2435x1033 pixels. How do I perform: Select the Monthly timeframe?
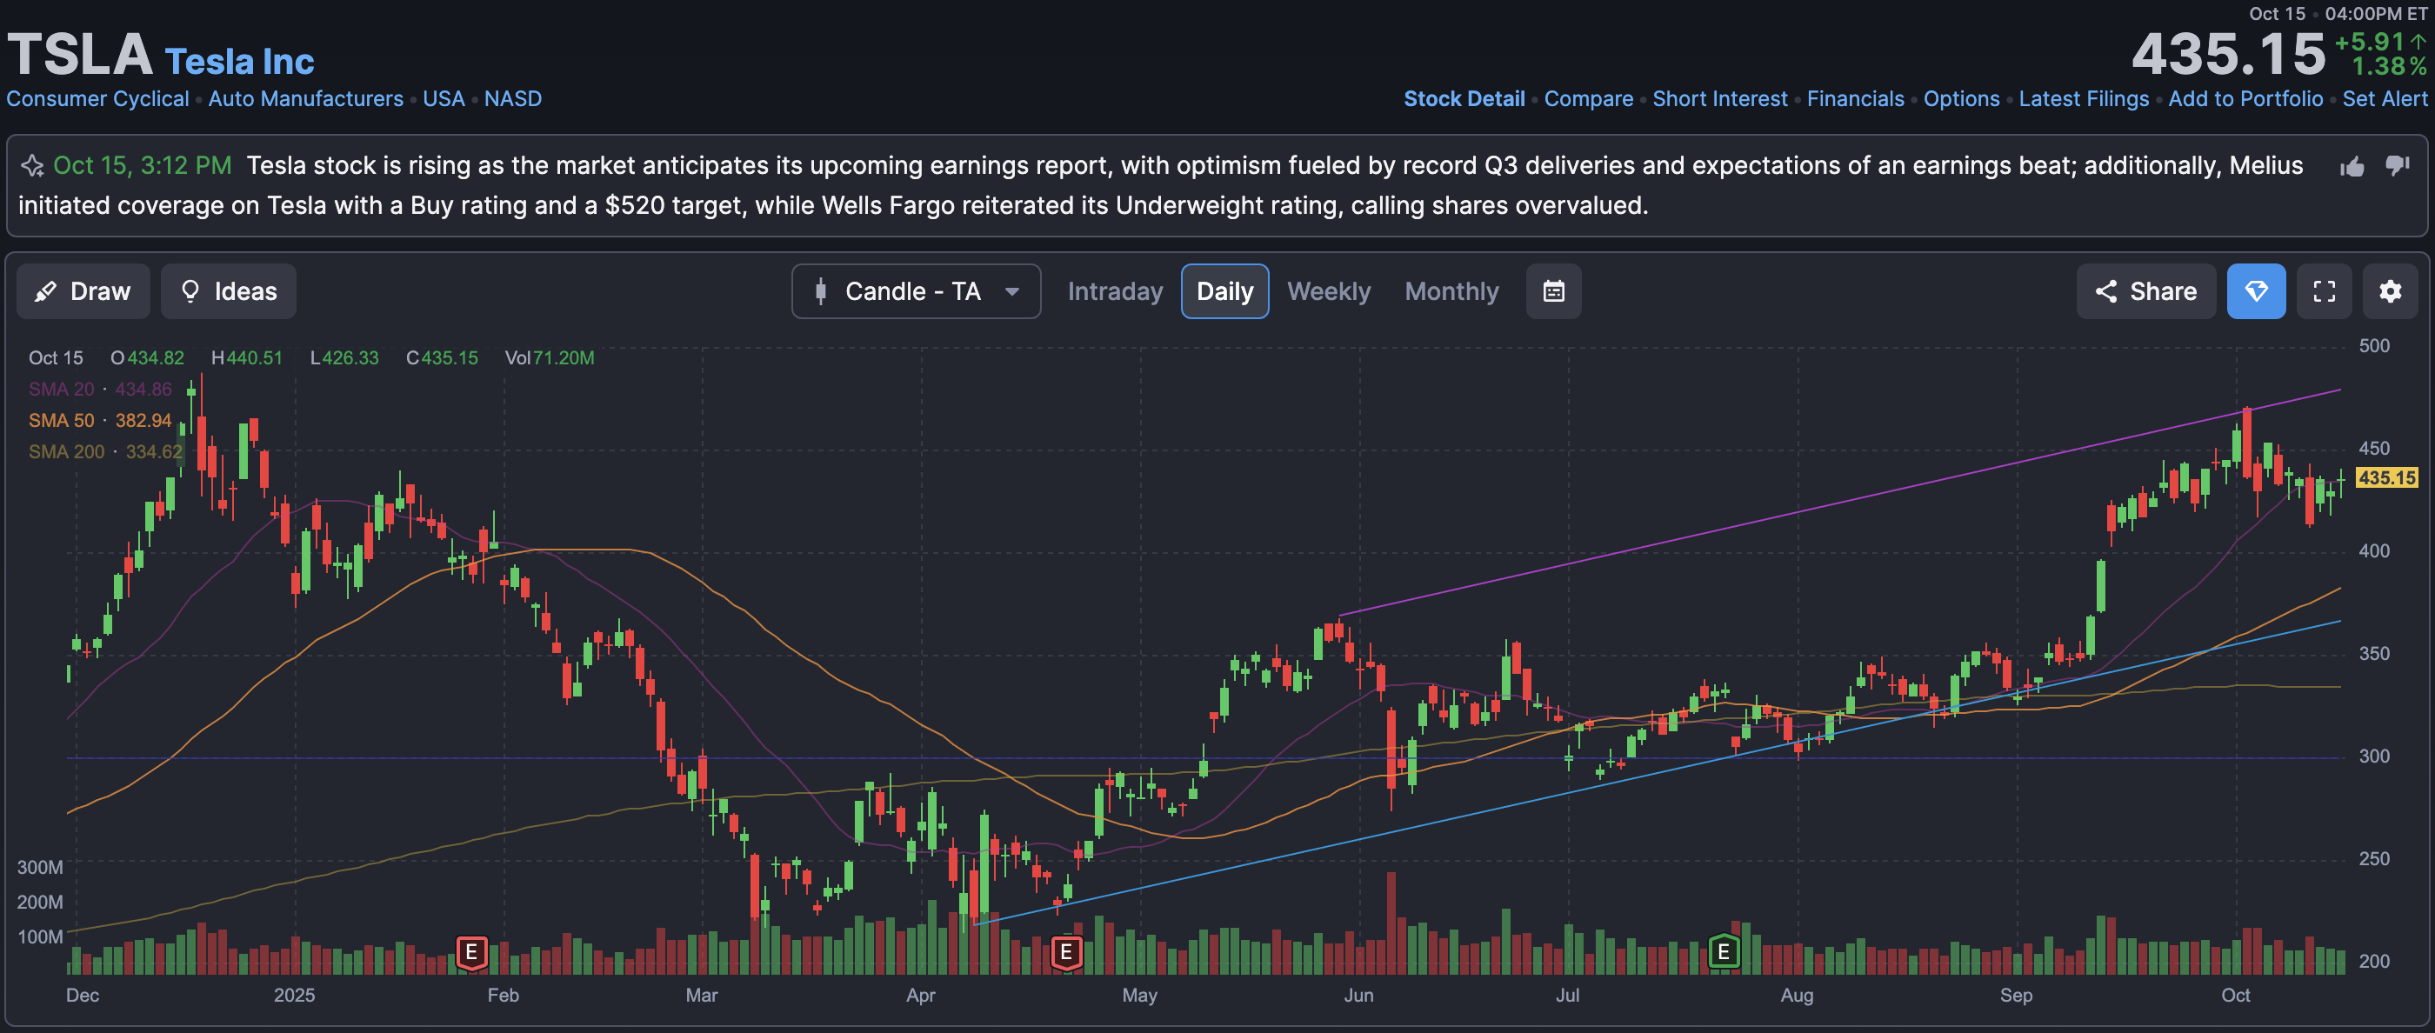[1451, 291]
